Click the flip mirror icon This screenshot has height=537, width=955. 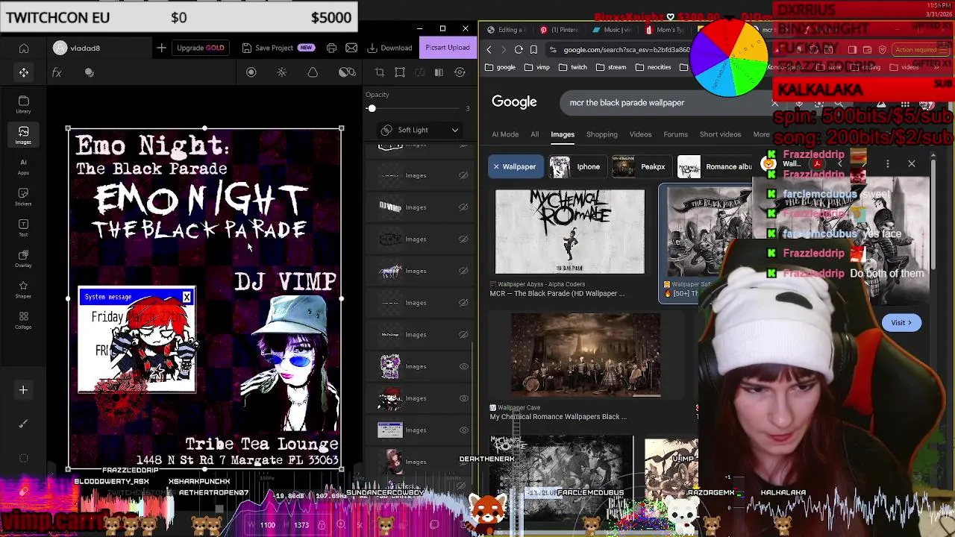[x=439, y=72]
